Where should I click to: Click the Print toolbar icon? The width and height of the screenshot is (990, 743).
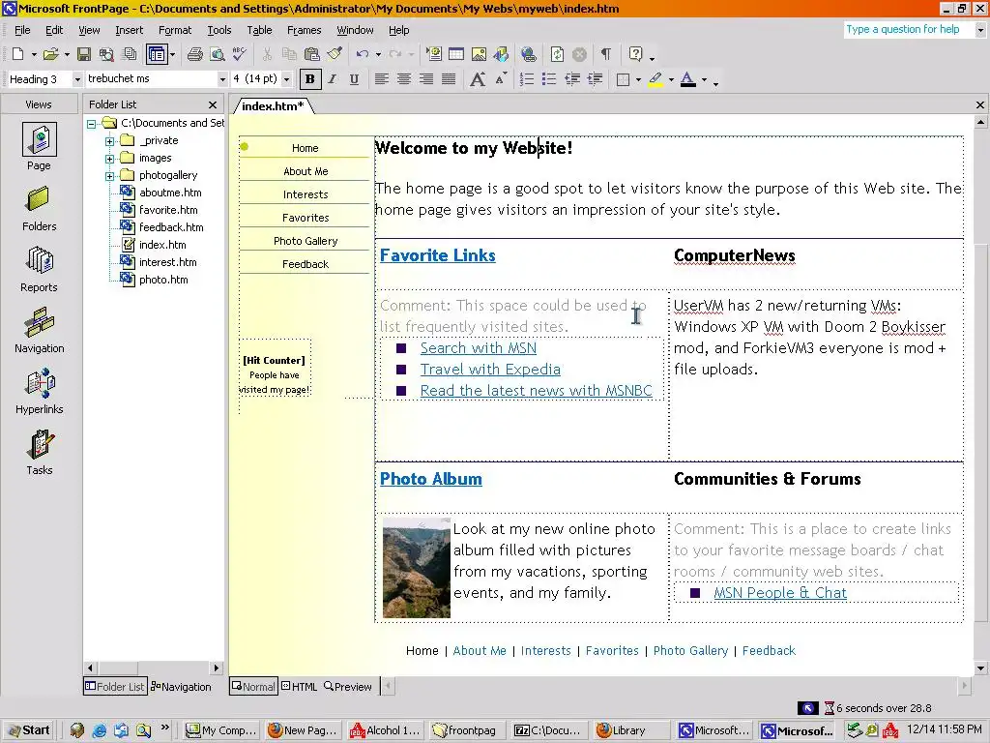click(195, 54)
